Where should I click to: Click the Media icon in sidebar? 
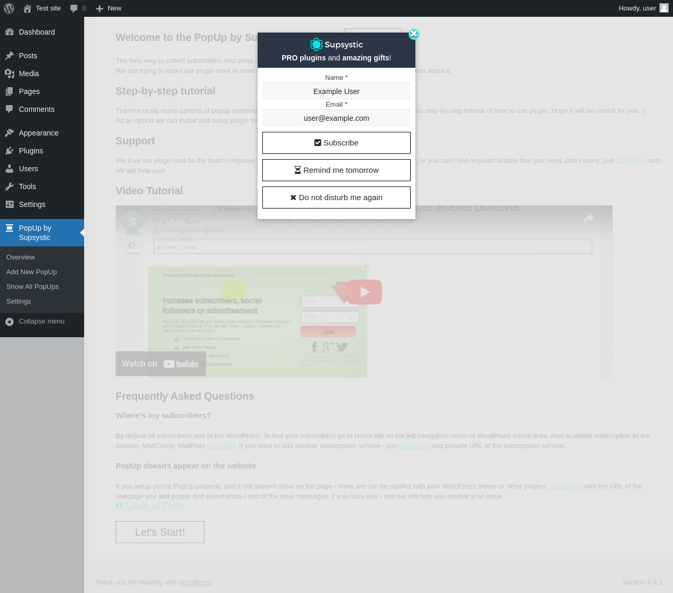coord(9,74)
